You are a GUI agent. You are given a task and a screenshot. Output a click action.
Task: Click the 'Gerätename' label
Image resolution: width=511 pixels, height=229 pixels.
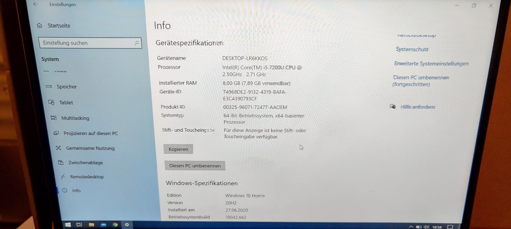click(x=171, y=58)
